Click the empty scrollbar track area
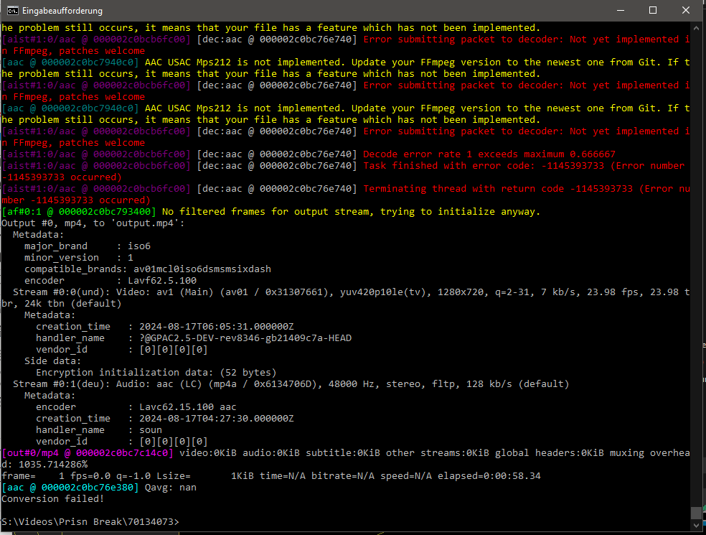The width and height of the screenshot is (706, 535). coord(697,287)
